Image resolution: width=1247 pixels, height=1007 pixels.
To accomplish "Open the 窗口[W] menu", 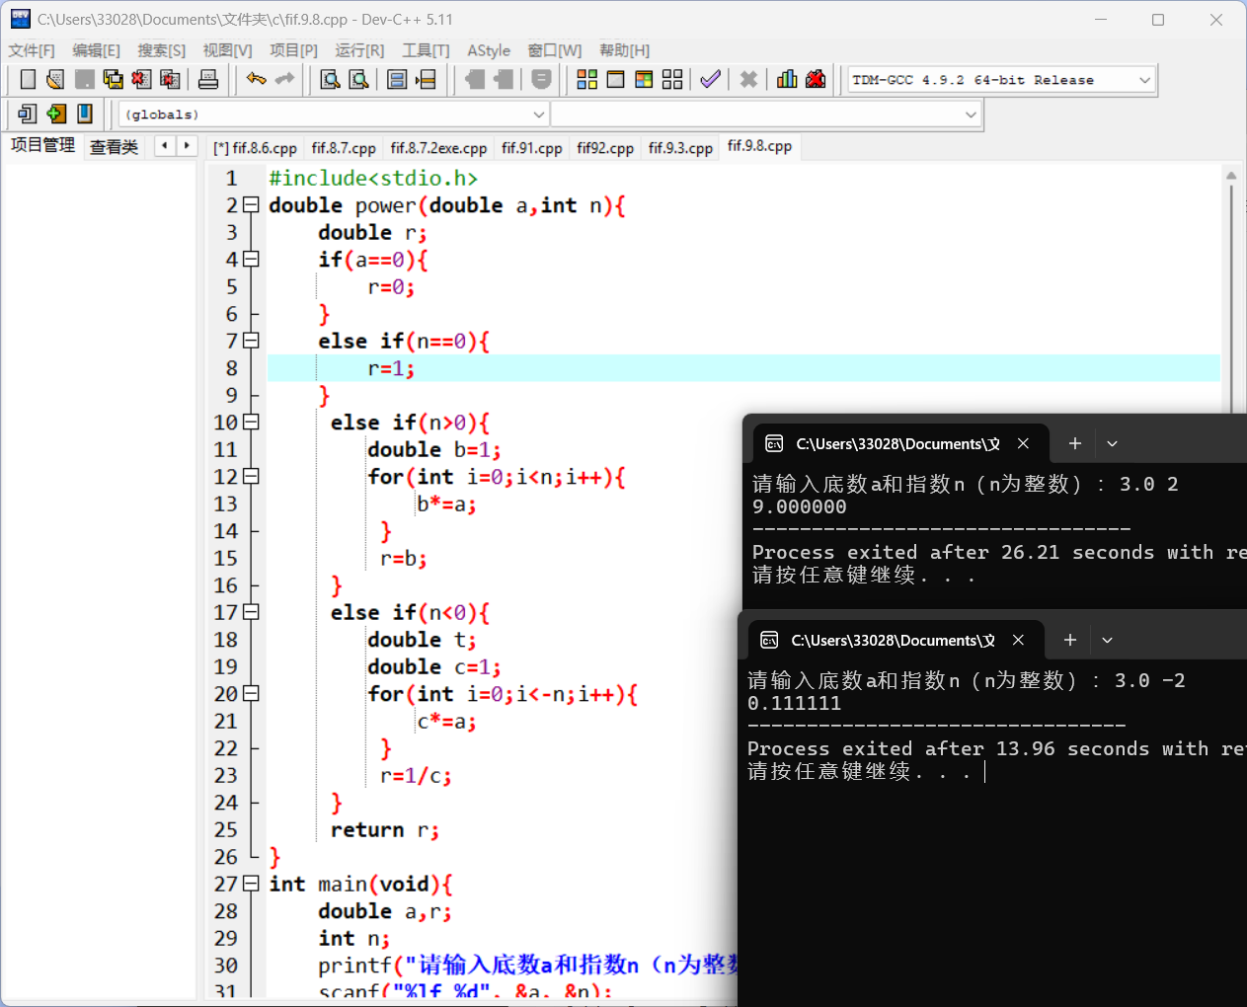I will click(x=554, y=50).
